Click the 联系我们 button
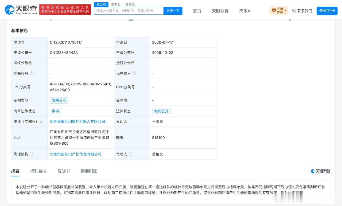342x206 pixels. 302,11
